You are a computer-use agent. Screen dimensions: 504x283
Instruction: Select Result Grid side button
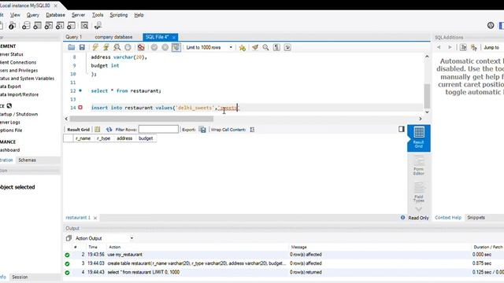pos(419,138)
